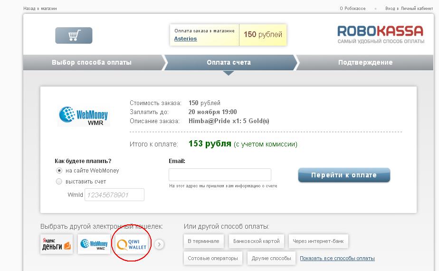This screenshot has height=271, width=439.
Task: Open 'Подтверждение' step tab
Action: (x=365, y=62)
